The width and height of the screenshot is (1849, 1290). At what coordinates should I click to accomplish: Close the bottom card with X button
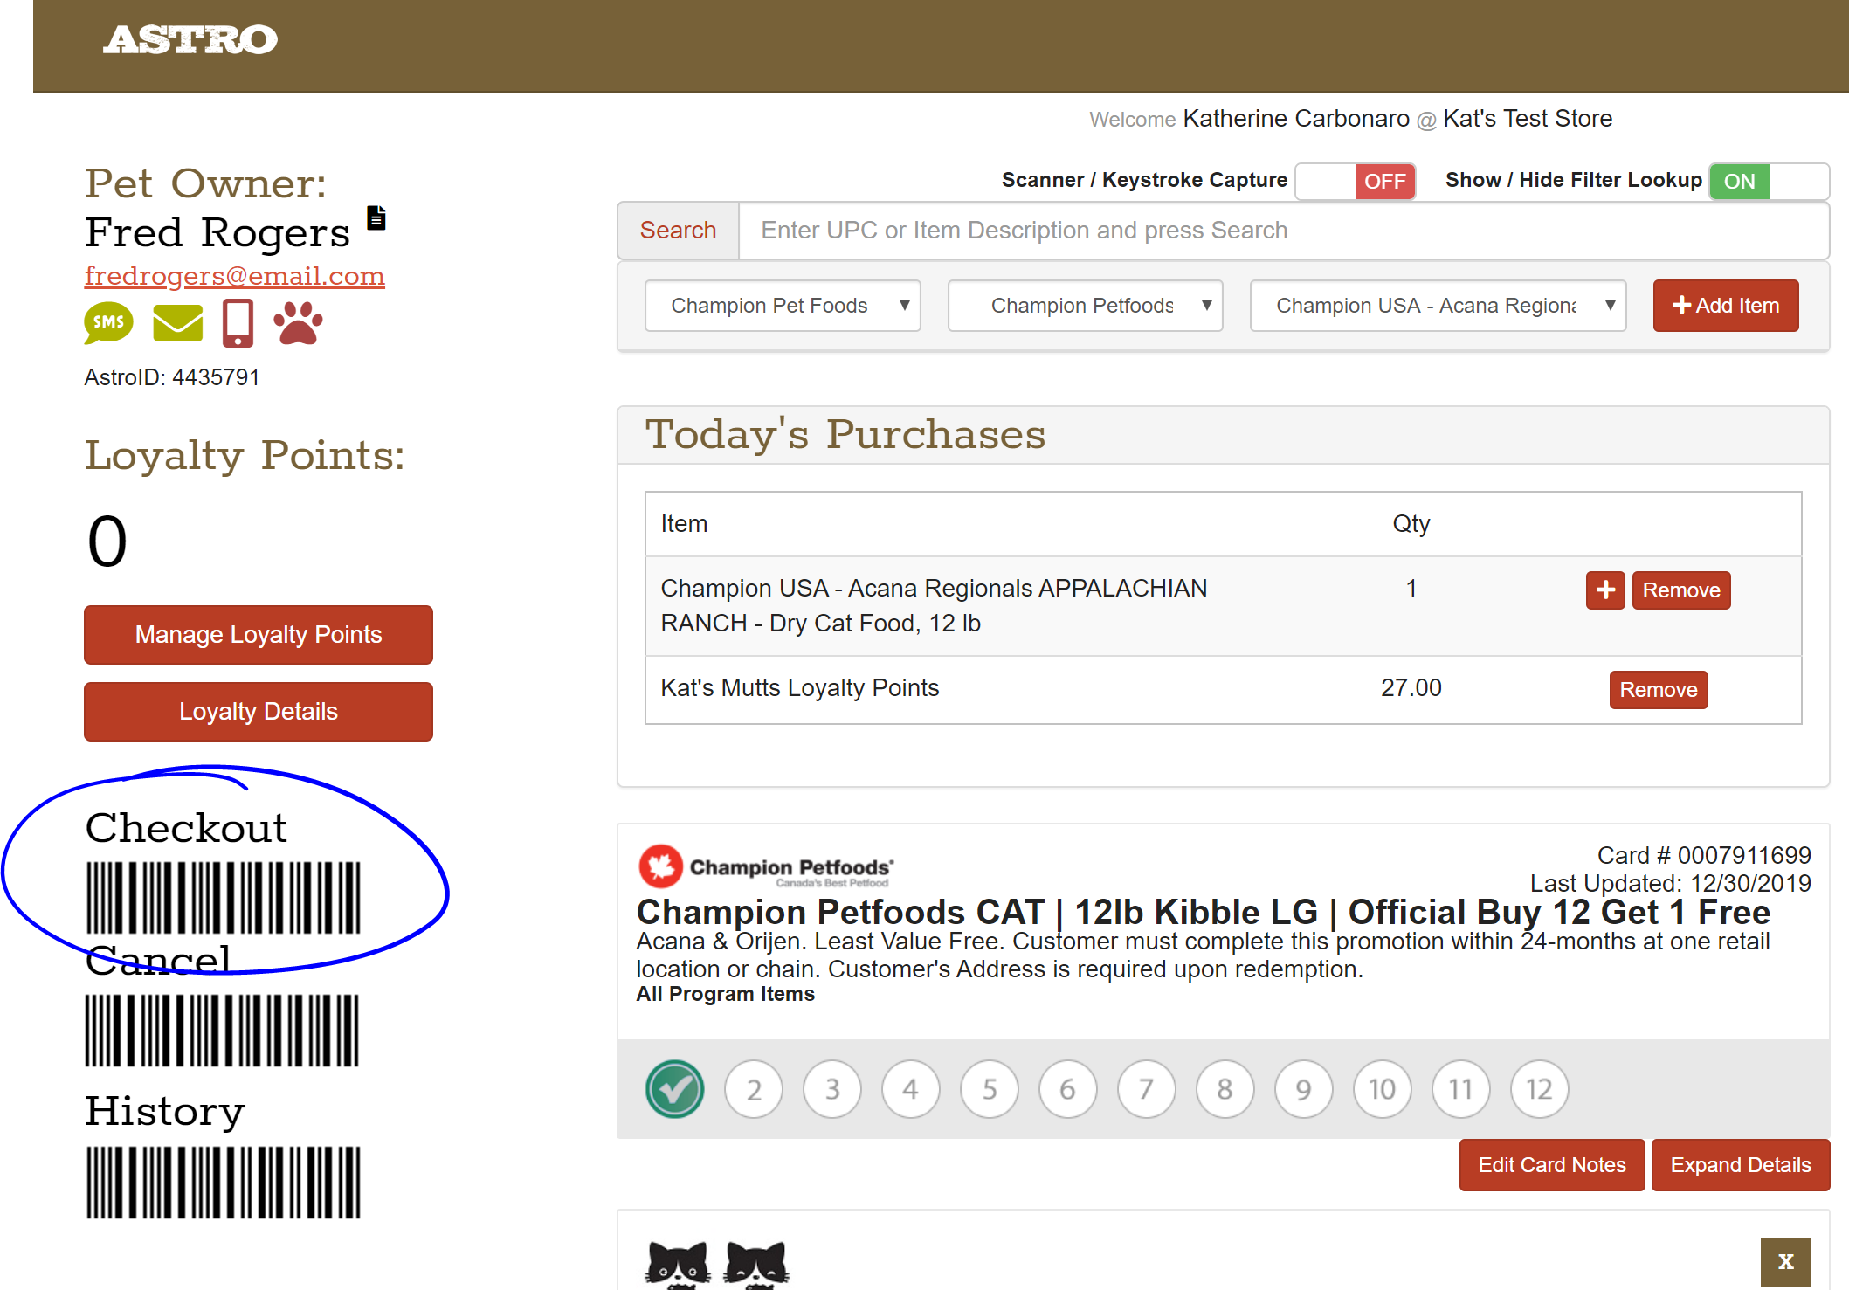point(1785,1261)
